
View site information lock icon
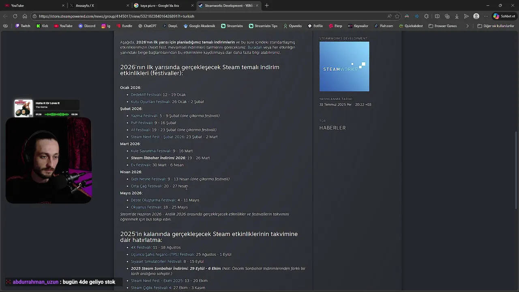(35, 16)
